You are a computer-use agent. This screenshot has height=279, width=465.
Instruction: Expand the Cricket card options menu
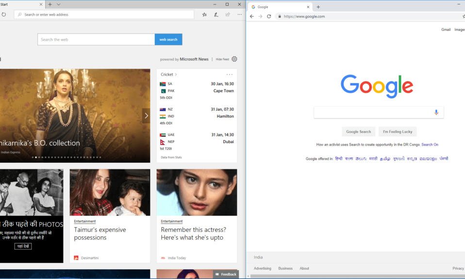pyautogui.click(x=230, y=74)
